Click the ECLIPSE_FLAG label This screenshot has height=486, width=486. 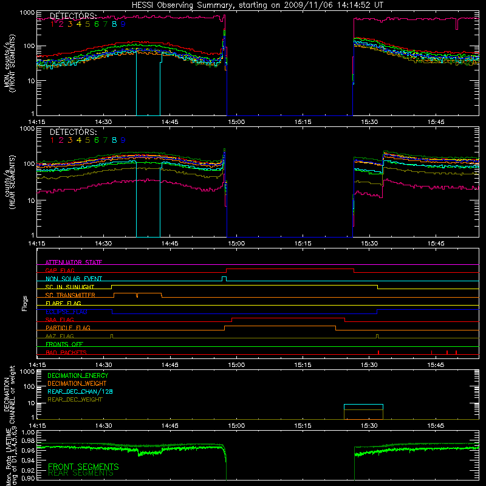coord(66,312)
